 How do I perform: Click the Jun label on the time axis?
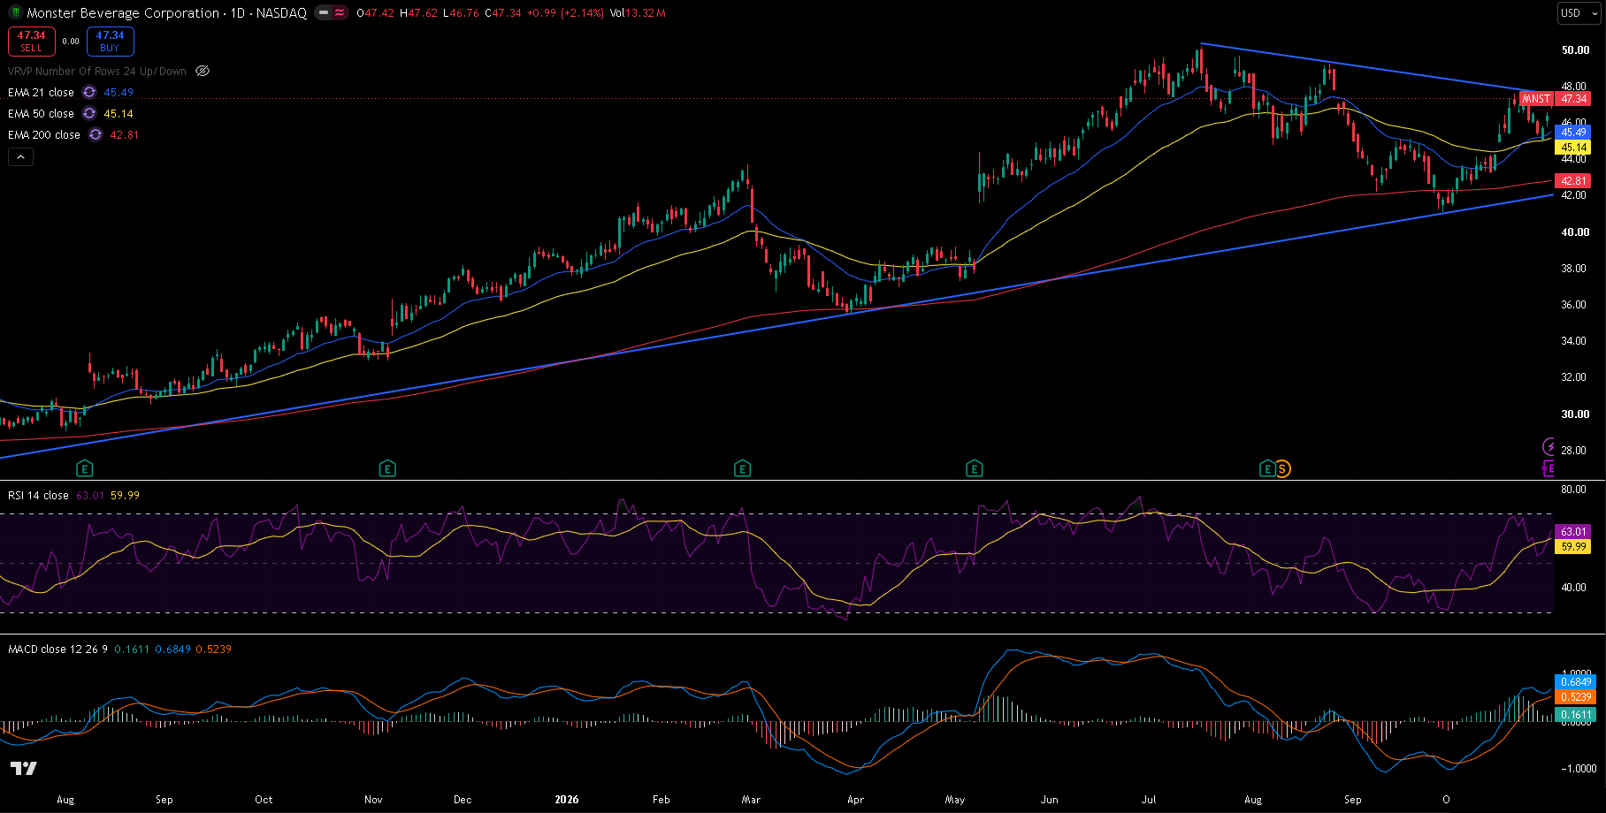(1050, 799)
